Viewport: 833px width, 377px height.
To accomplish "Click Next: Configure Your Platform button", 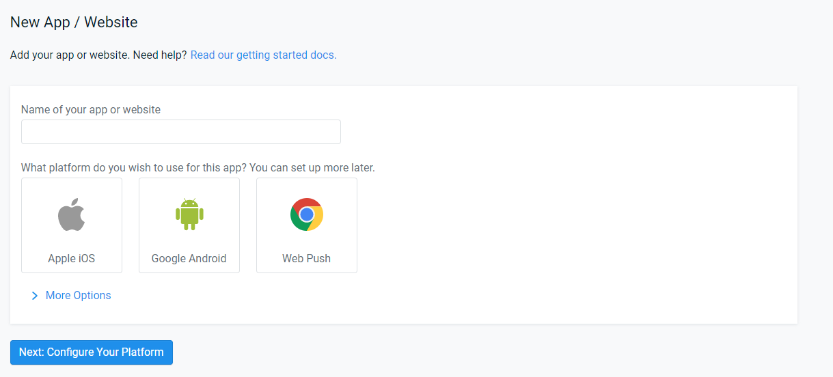I will (92, 352).
